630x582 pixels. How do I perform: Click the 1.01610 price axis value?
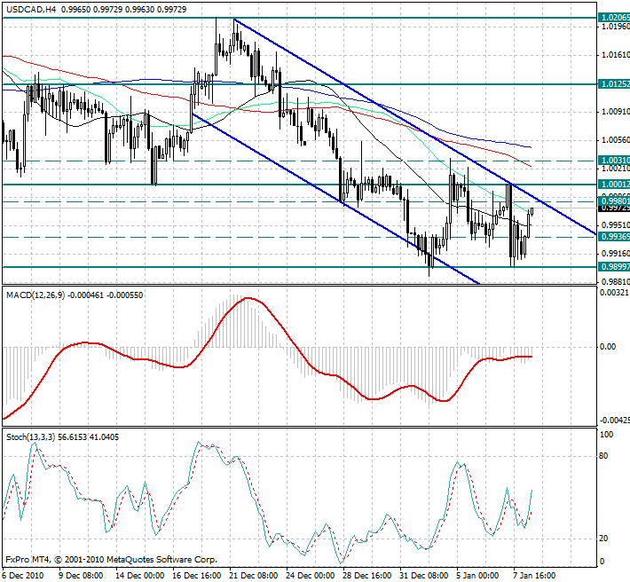pos(616,55)
